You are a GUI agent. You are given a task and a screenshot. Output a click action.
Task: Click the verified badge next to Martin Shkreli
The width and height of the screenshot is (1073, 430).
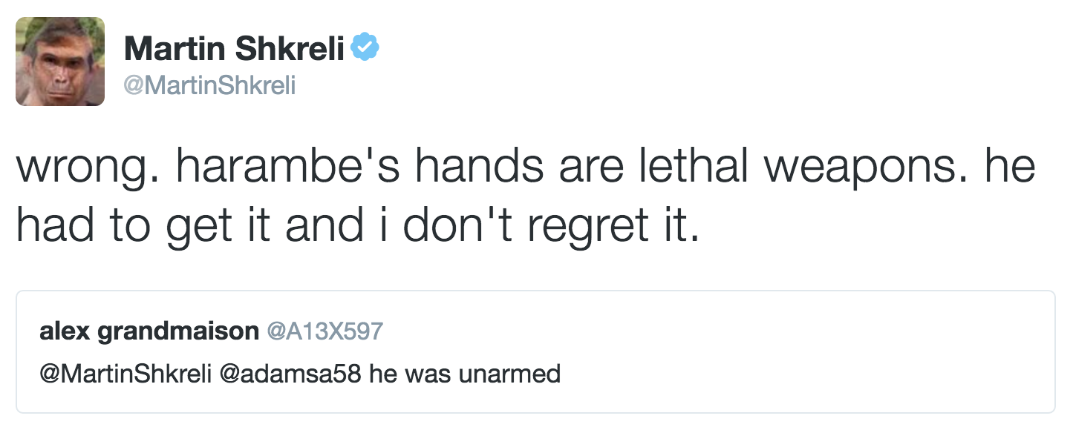(x=365, y=49)
